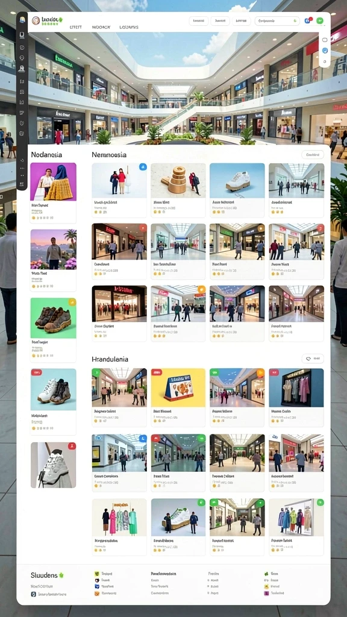Open the giant sneaker with two people card
The width and height of the screenshot is (347, 617).
(x=178, y=527)
